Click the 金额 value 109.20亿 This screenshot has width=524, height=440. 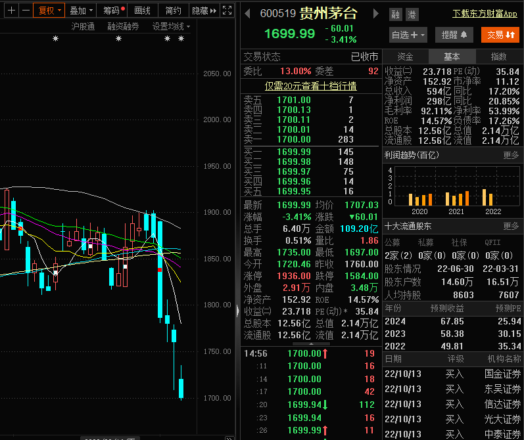click(359, 229)
